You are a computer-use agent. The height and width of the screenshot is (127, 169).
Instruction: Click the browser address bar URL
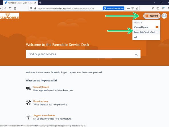66,8
